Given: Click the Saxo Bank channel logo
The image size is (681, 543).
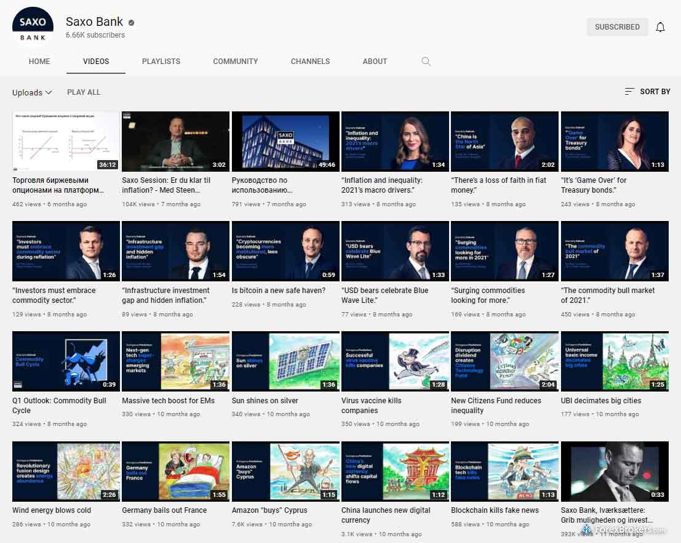Looking at the screenshot, I should 33,28.
